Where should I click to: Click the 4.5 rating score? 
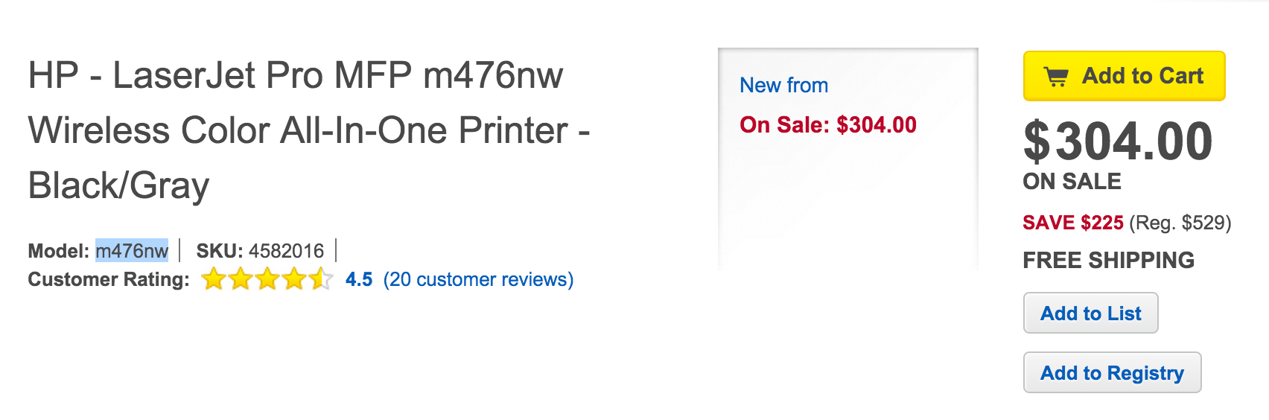click(359, 279)
